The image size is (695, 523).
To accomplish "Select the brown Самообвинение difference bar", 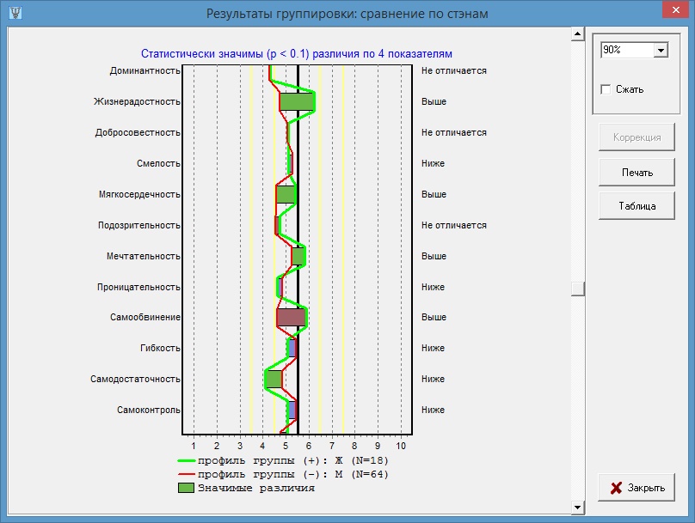I will tap(291, 318).
